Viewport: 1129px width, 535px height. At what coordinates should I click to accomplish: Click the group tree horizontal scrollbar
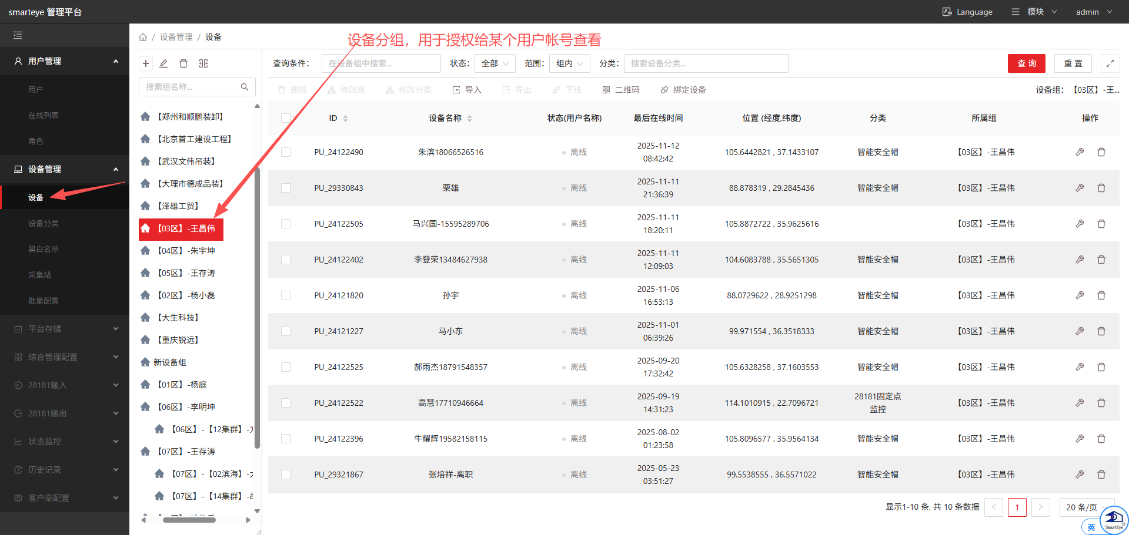(189, 520)
